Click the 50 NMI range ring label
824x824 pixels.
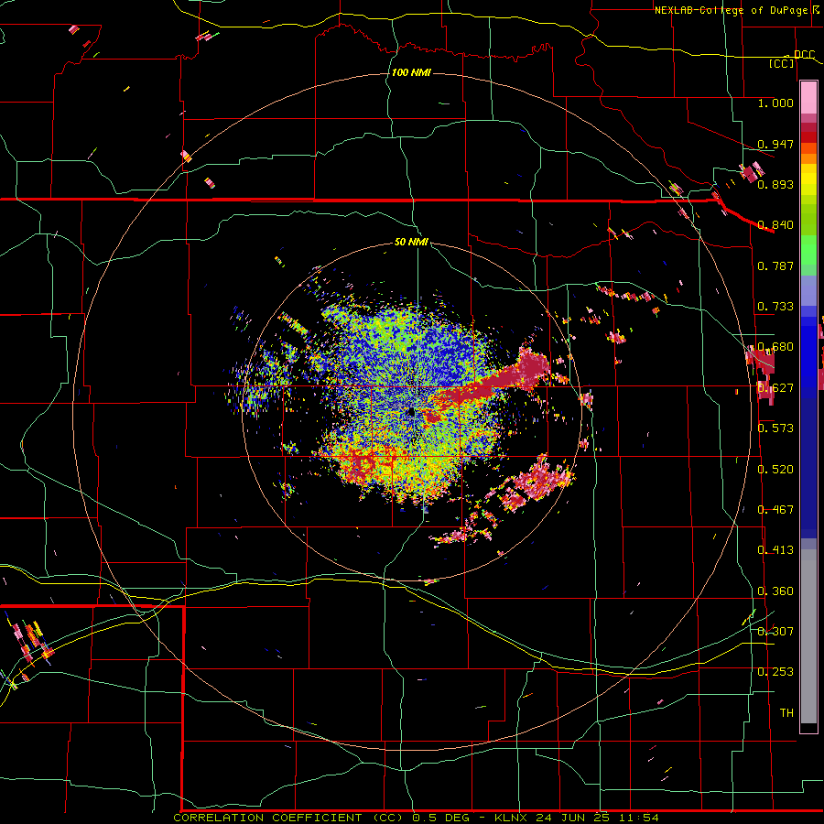tap(411, 242)
